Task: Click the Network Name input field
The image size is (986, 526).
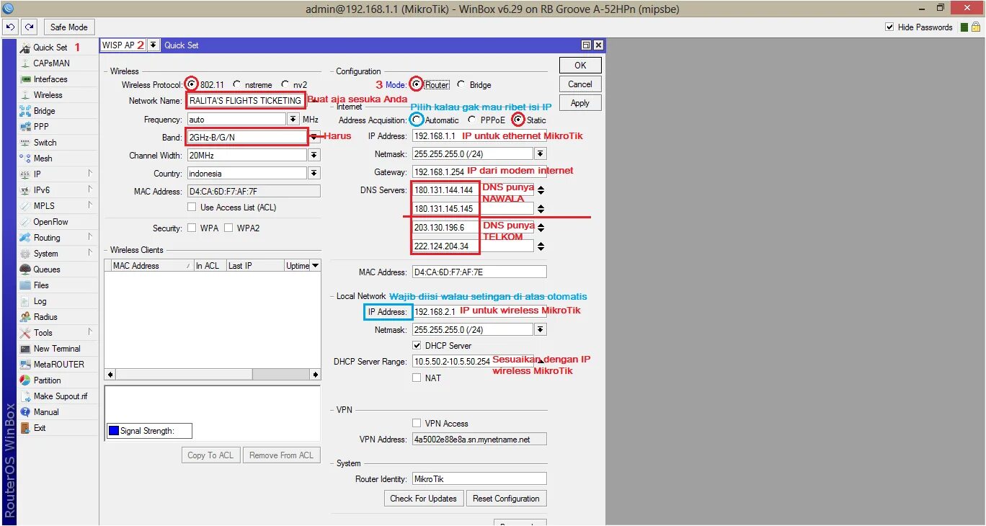Action: click(x=245, y=101)
